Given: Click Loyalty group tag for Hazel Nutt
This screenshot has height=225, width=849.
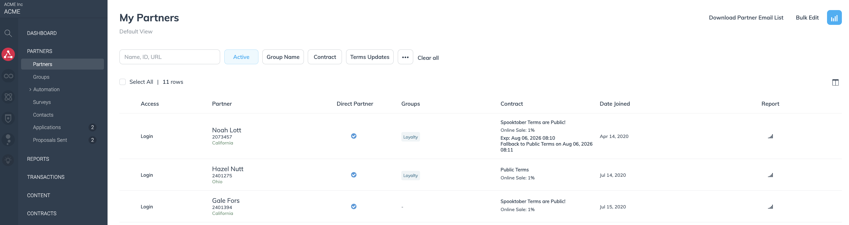Looking at the screenshot, I should coord(410,175).
